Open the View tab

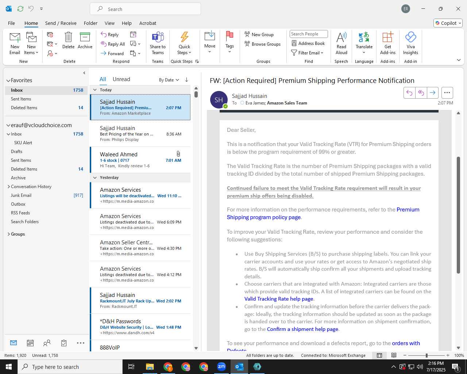tap(109, 23)
